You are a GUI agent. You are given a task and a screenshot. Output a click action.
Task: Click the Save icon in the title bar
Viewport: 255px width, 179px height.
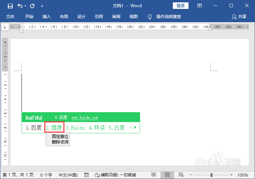tap(10, 6)
